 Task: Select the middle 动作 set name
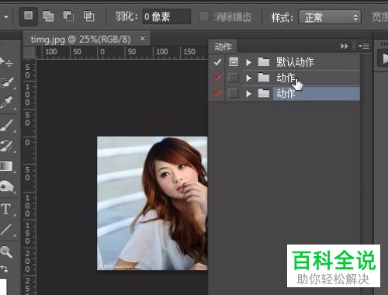pyautogui.click(x=286, y=78)
